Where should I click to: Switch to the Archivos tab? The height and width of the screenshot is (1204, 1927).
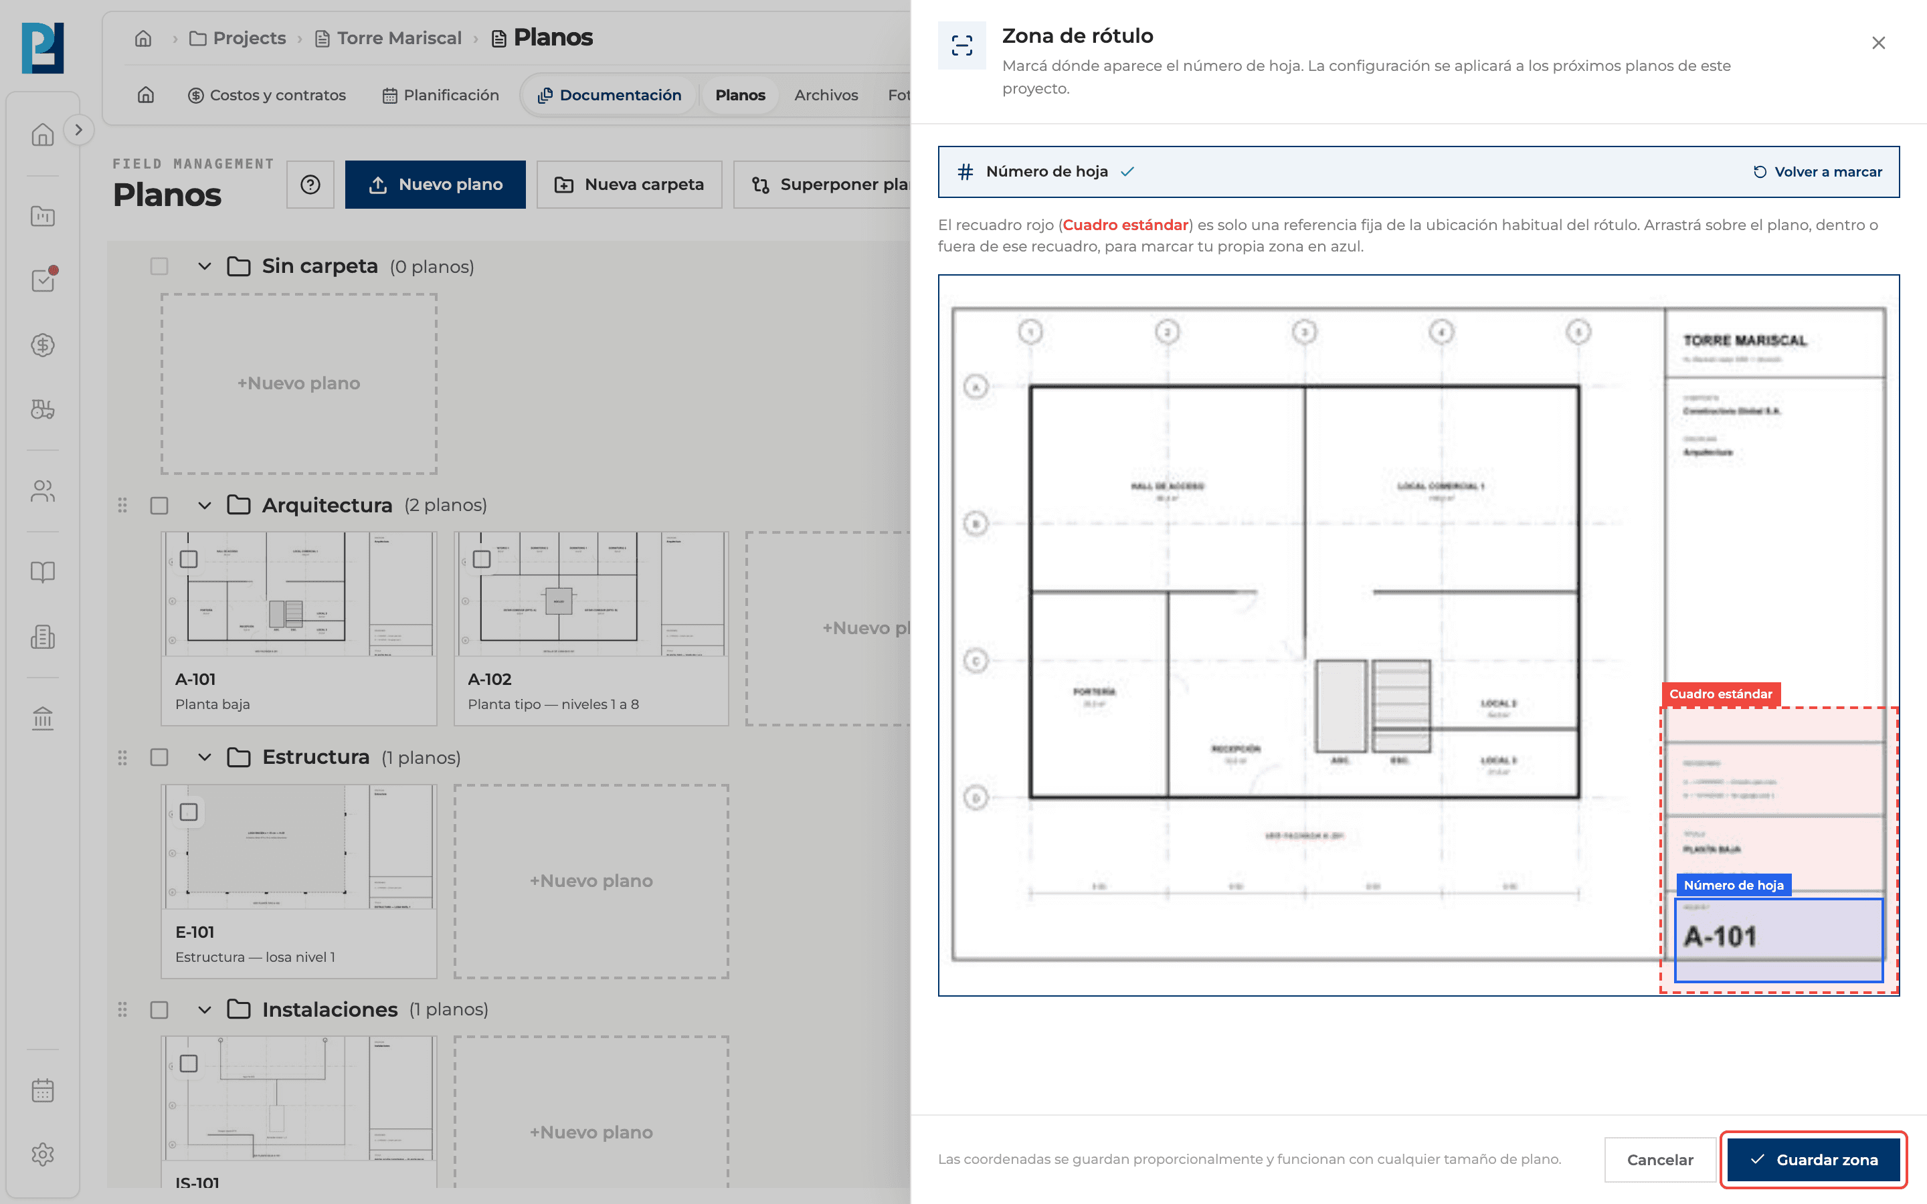pyautogui.click(x=826, y=95)
